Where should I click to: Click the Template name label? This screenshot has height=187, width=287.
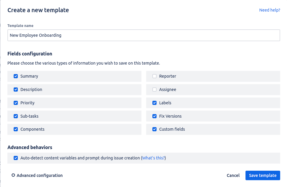[20, 25]
